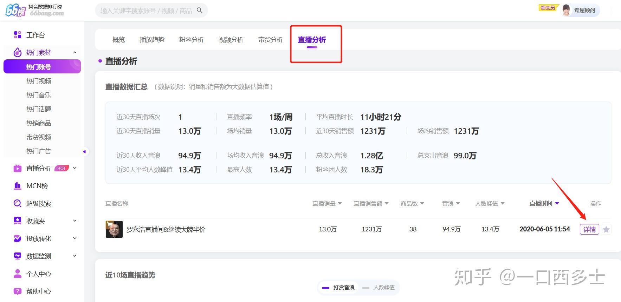Viewport: 621px width, 302px height.
Task: Click the 热门素材 flame icon
Action: point(18,52)
